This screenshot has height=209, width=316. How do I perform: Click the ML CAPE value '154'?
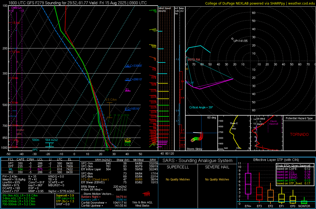tap(20, 169)
